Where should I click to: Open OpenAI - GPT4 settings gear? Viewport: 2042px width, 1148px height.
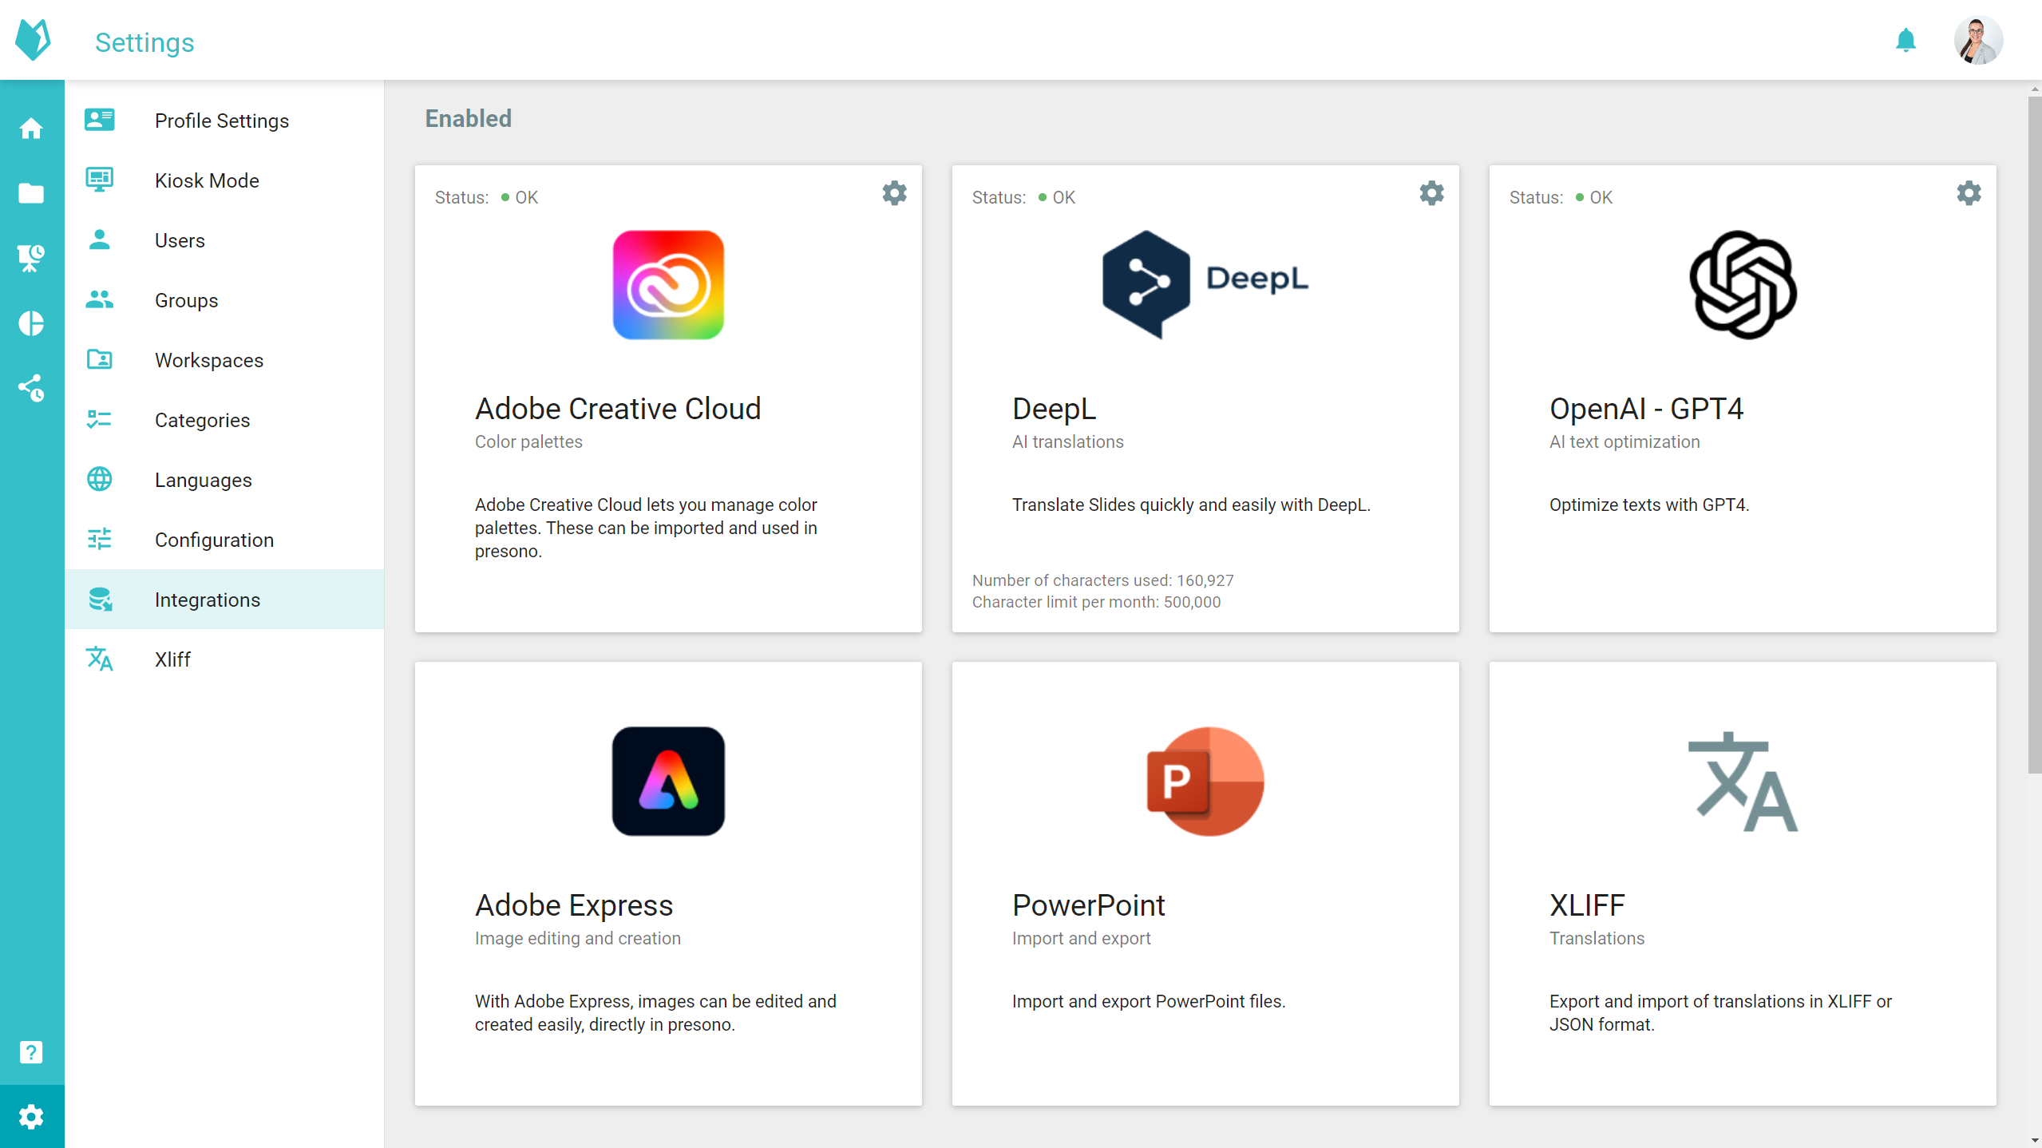click(x=1969, y=193)
